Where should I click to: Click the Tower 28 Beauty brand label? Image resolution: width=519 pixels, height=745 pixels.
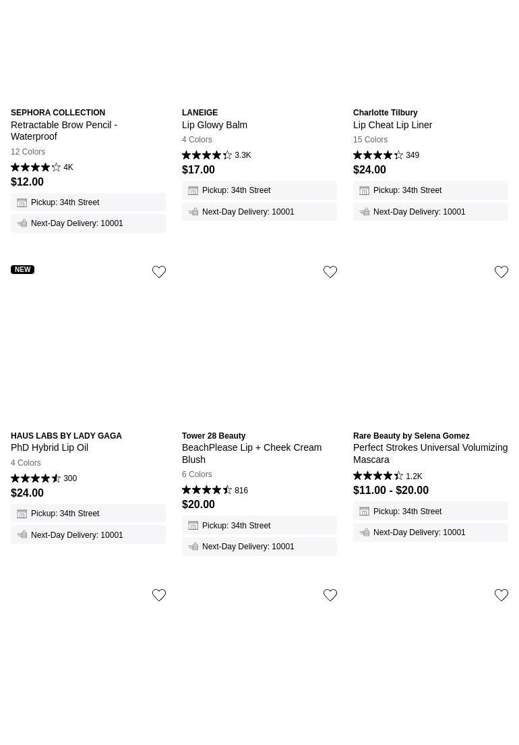214,436
